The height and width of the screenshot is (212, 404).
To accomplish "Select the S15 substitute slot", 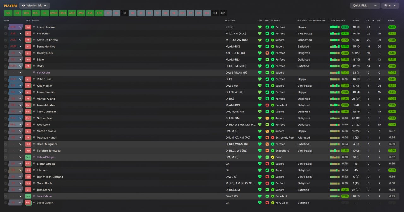I will tap(223, 13).
